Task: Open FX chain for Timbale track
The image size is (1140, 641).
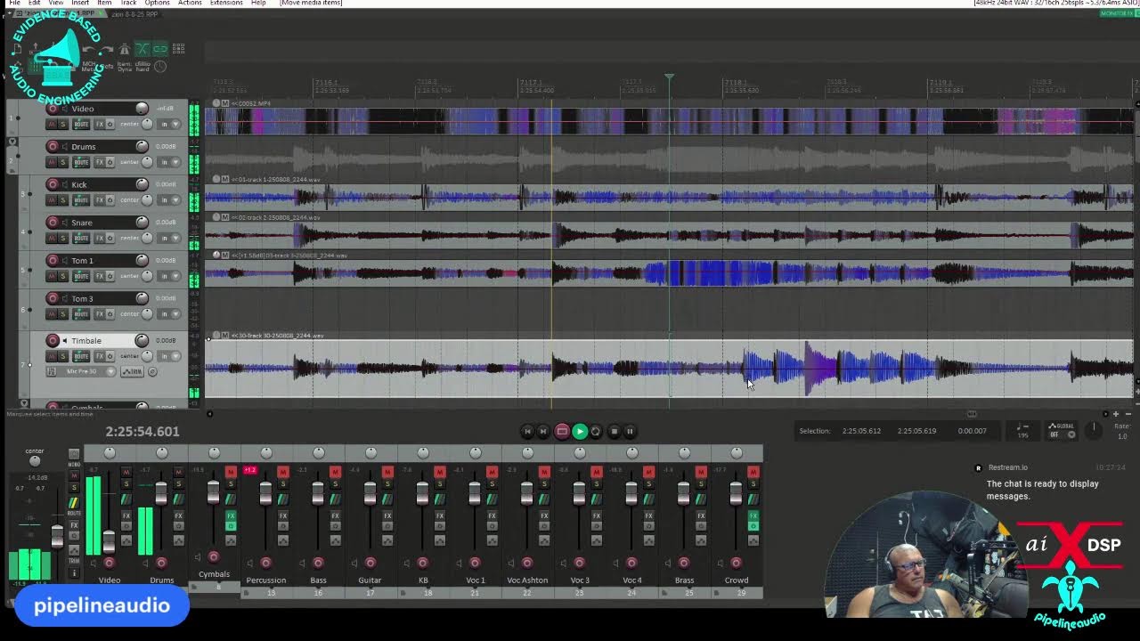Action: pyautogui.click(x=100, y=356)
